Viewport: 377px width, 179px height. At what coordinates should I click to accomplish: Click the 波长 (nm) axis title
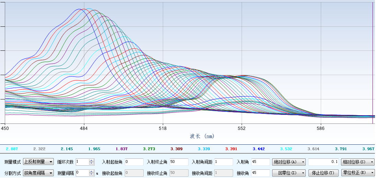coord(202,136)
